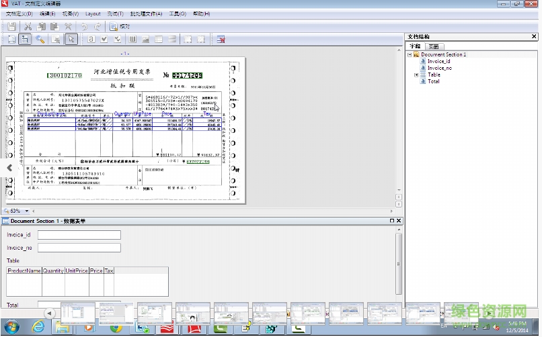Open the 工具(O) menu
542x337 pixels.
[x=178, y=13]
